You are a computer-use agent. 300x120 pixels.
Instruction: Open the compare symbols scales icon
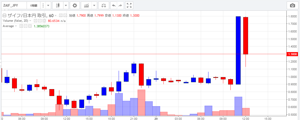(104, 6)
